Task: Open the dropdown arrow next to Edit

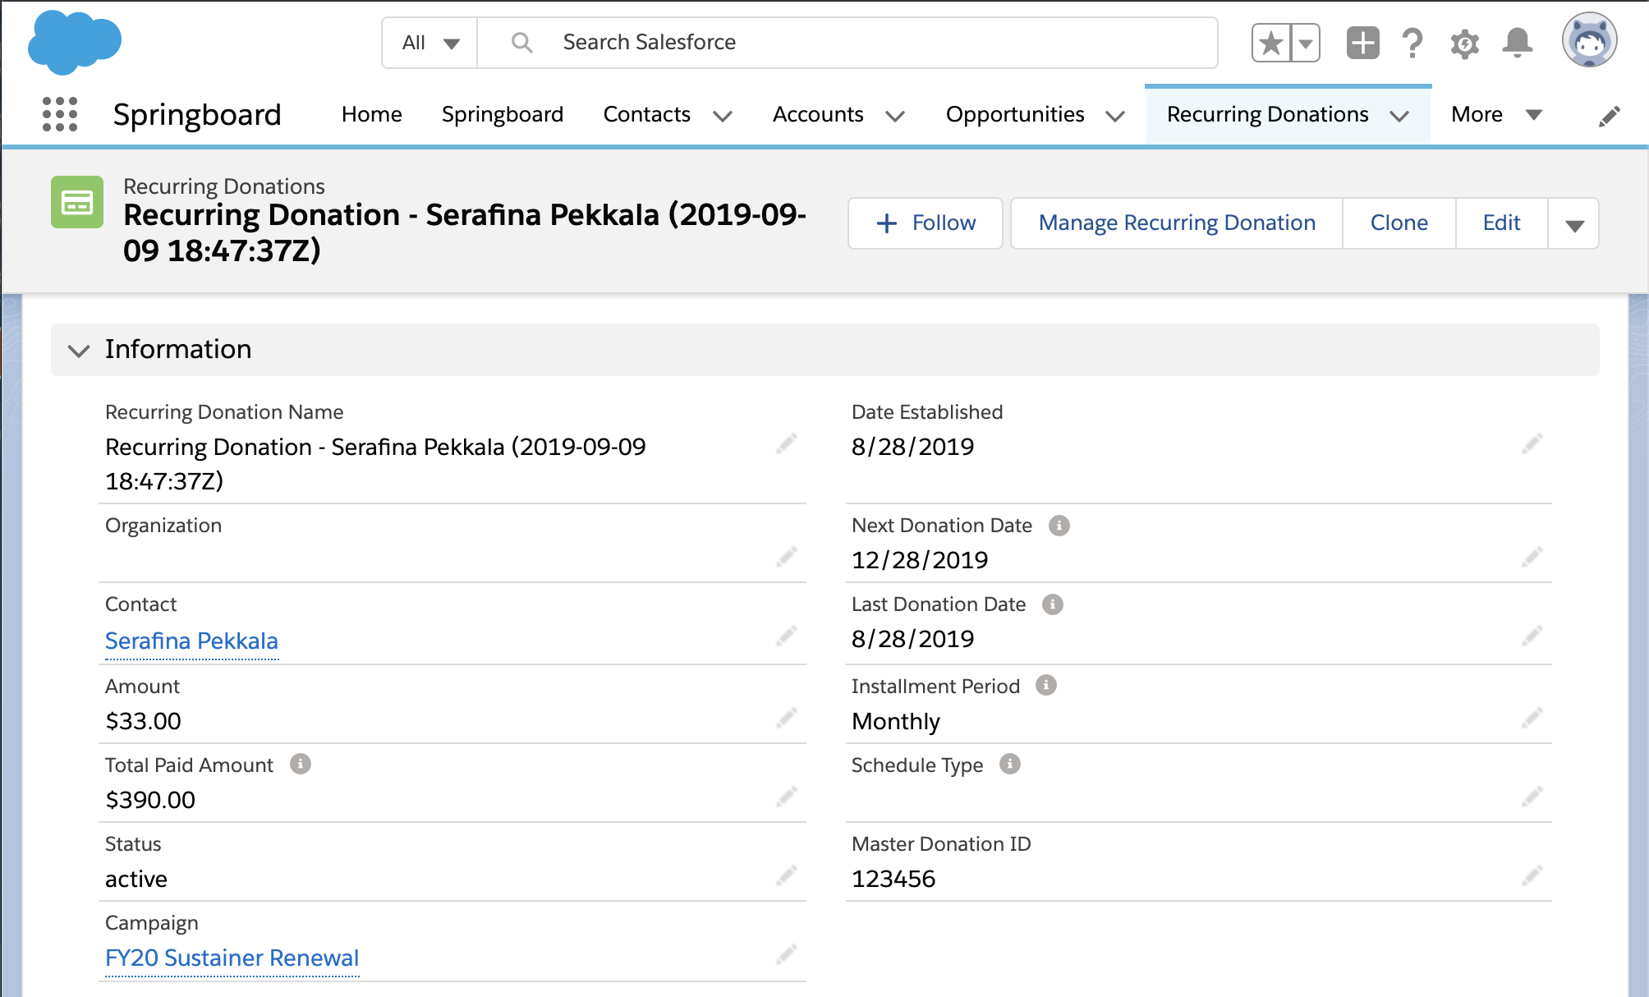Action: 1573,223
